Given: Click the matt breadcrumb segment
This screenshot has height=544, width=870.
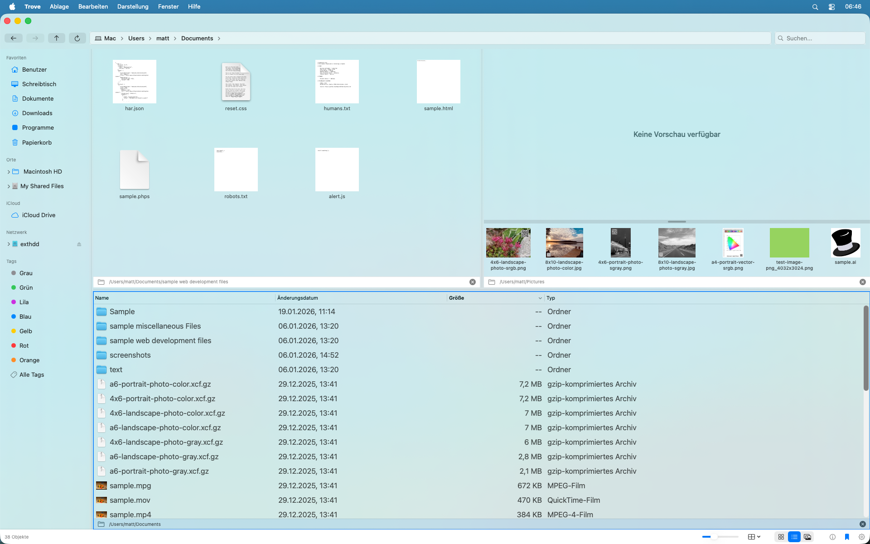Looking at the screenshot, I should pos(163,38).
